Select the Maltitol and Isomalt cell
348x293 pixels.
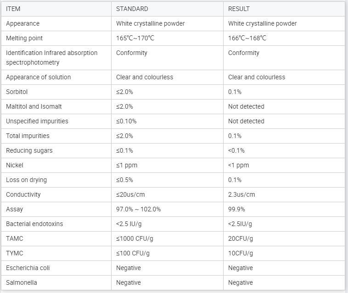point(34,106)
